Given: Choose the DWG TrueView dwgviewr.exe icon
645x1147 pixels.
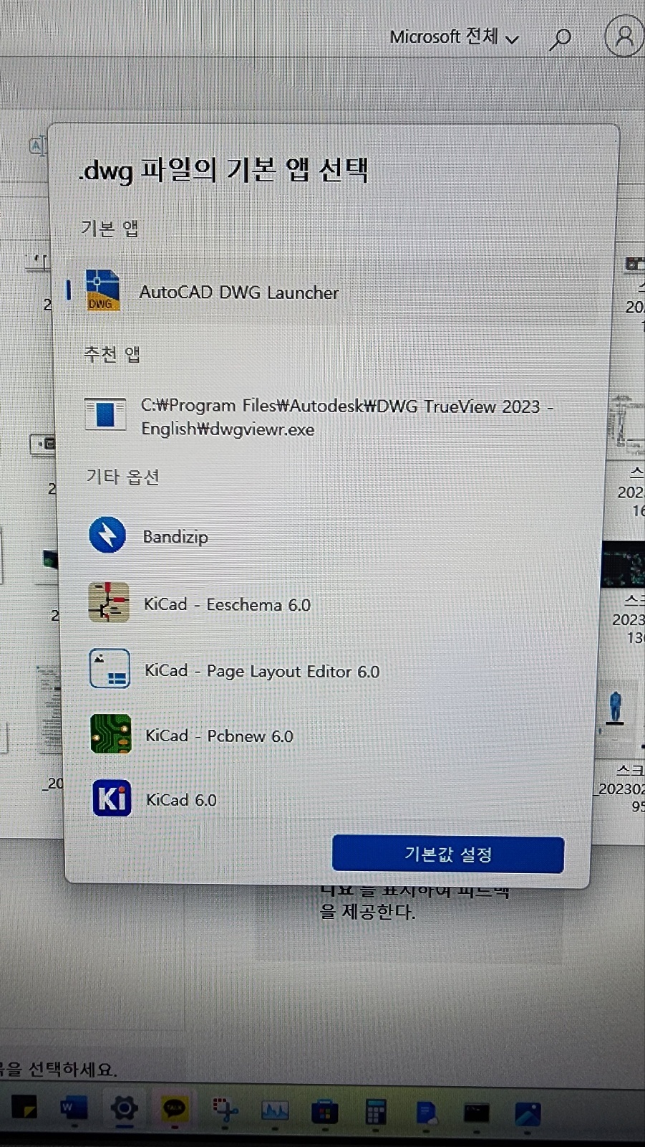Looking at the screenshot, I should pos(105,414).
